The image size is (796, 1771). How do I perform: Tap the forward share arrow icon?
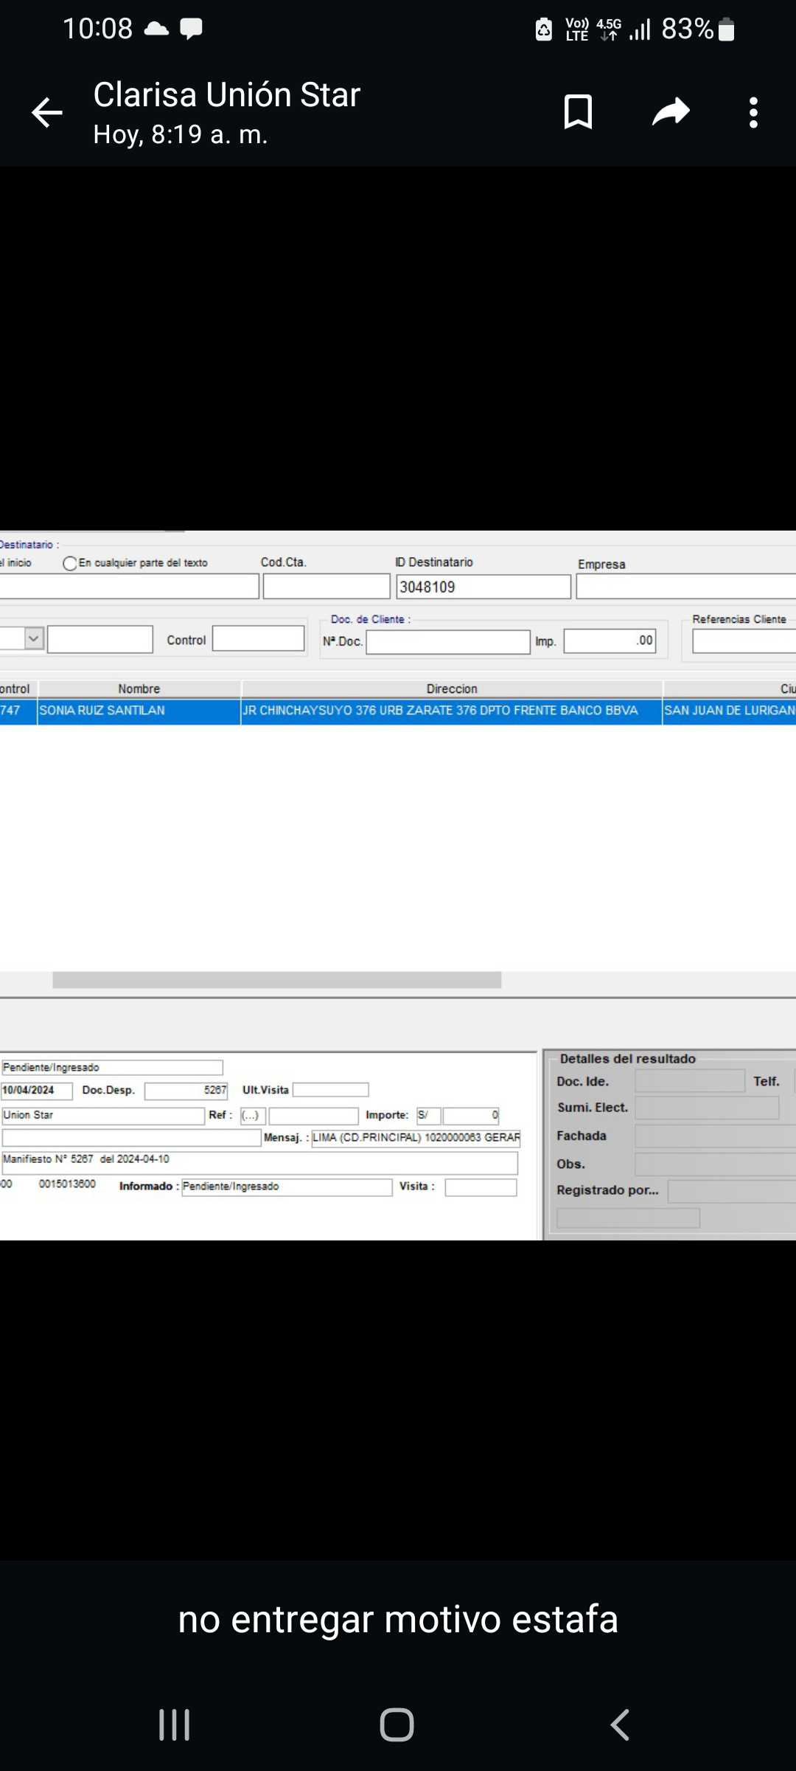[671, 112]
